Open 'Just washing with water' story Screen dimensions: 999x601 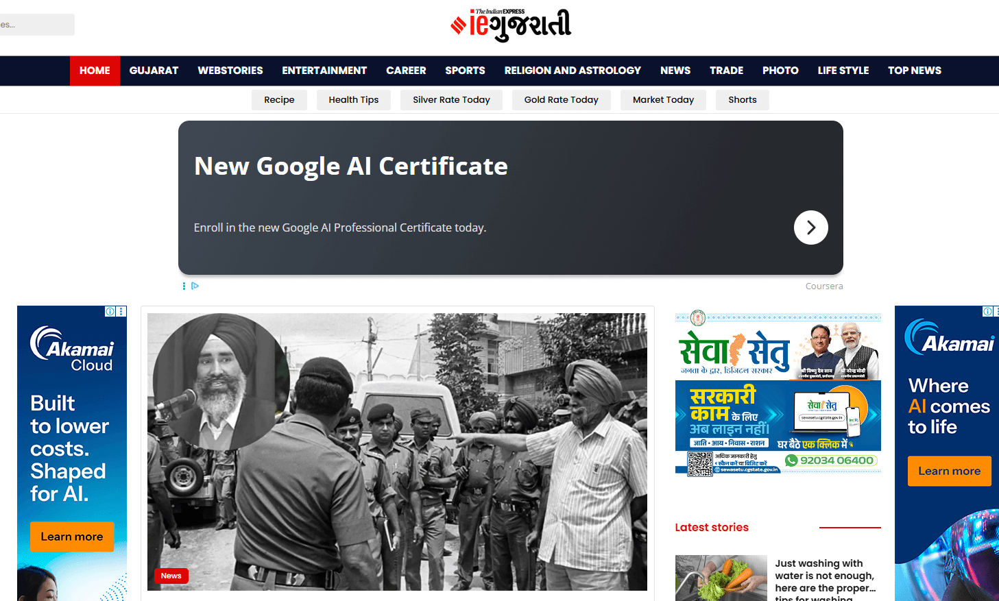click(x=826, y=581)
